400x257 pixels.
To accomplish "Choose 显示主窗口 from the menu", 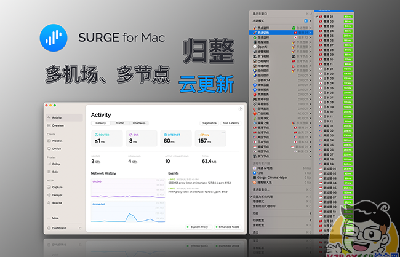I will pos(281,14).
